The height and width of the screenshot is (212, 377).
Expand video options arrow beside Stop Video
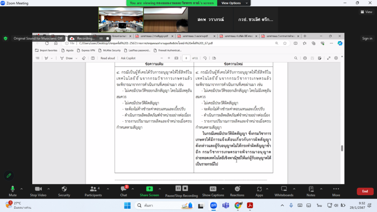click(x=48, y=189)
